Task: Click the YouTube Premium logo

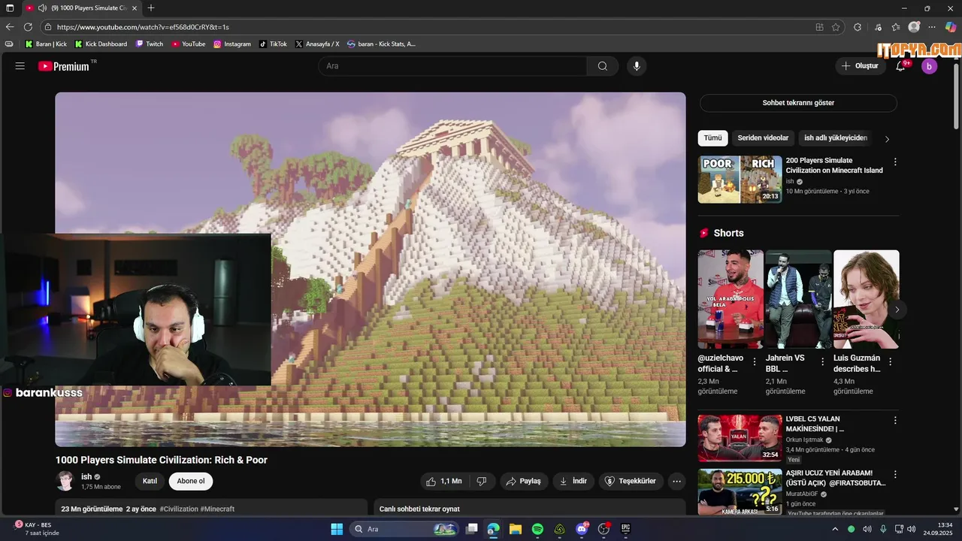Action: tap(64, 66)
